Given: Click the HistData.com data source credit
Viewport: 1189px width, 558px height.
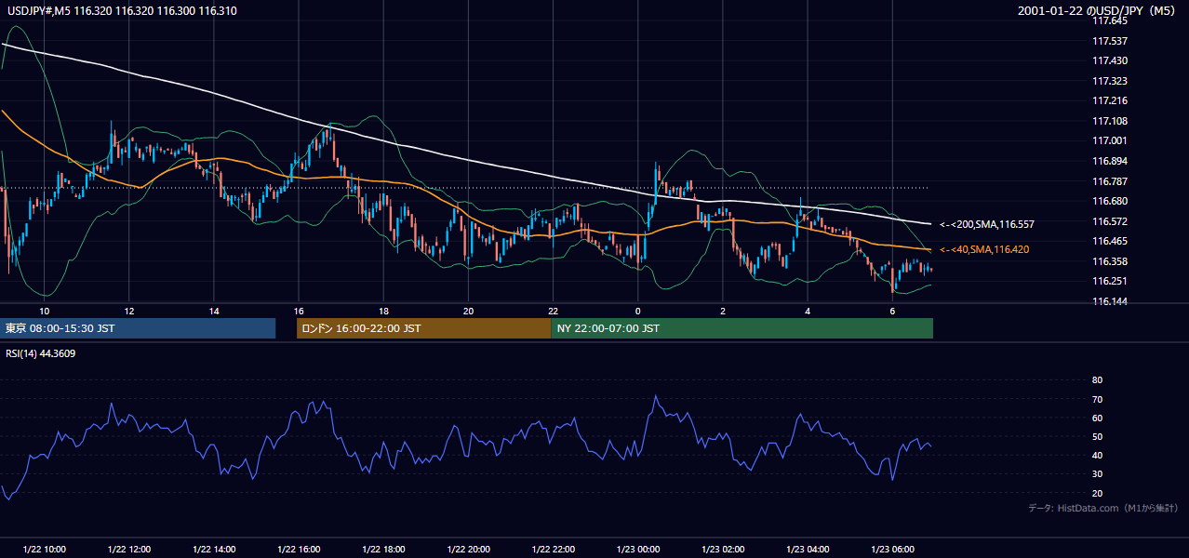Looking at the screenshot, I should (1103, 508).
